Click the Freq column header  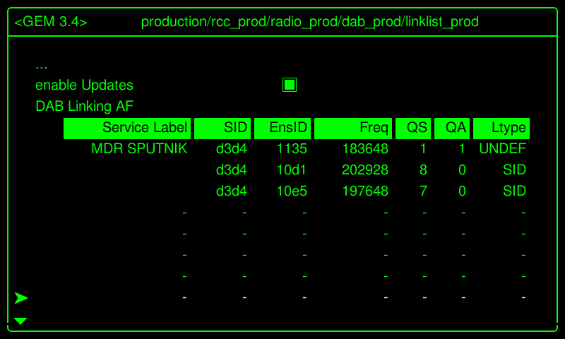tap(352, 128)
